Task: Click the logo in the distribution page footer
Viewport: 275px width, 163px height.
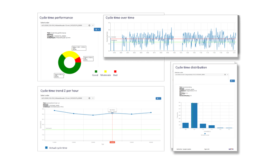Action: click(231, 149)
